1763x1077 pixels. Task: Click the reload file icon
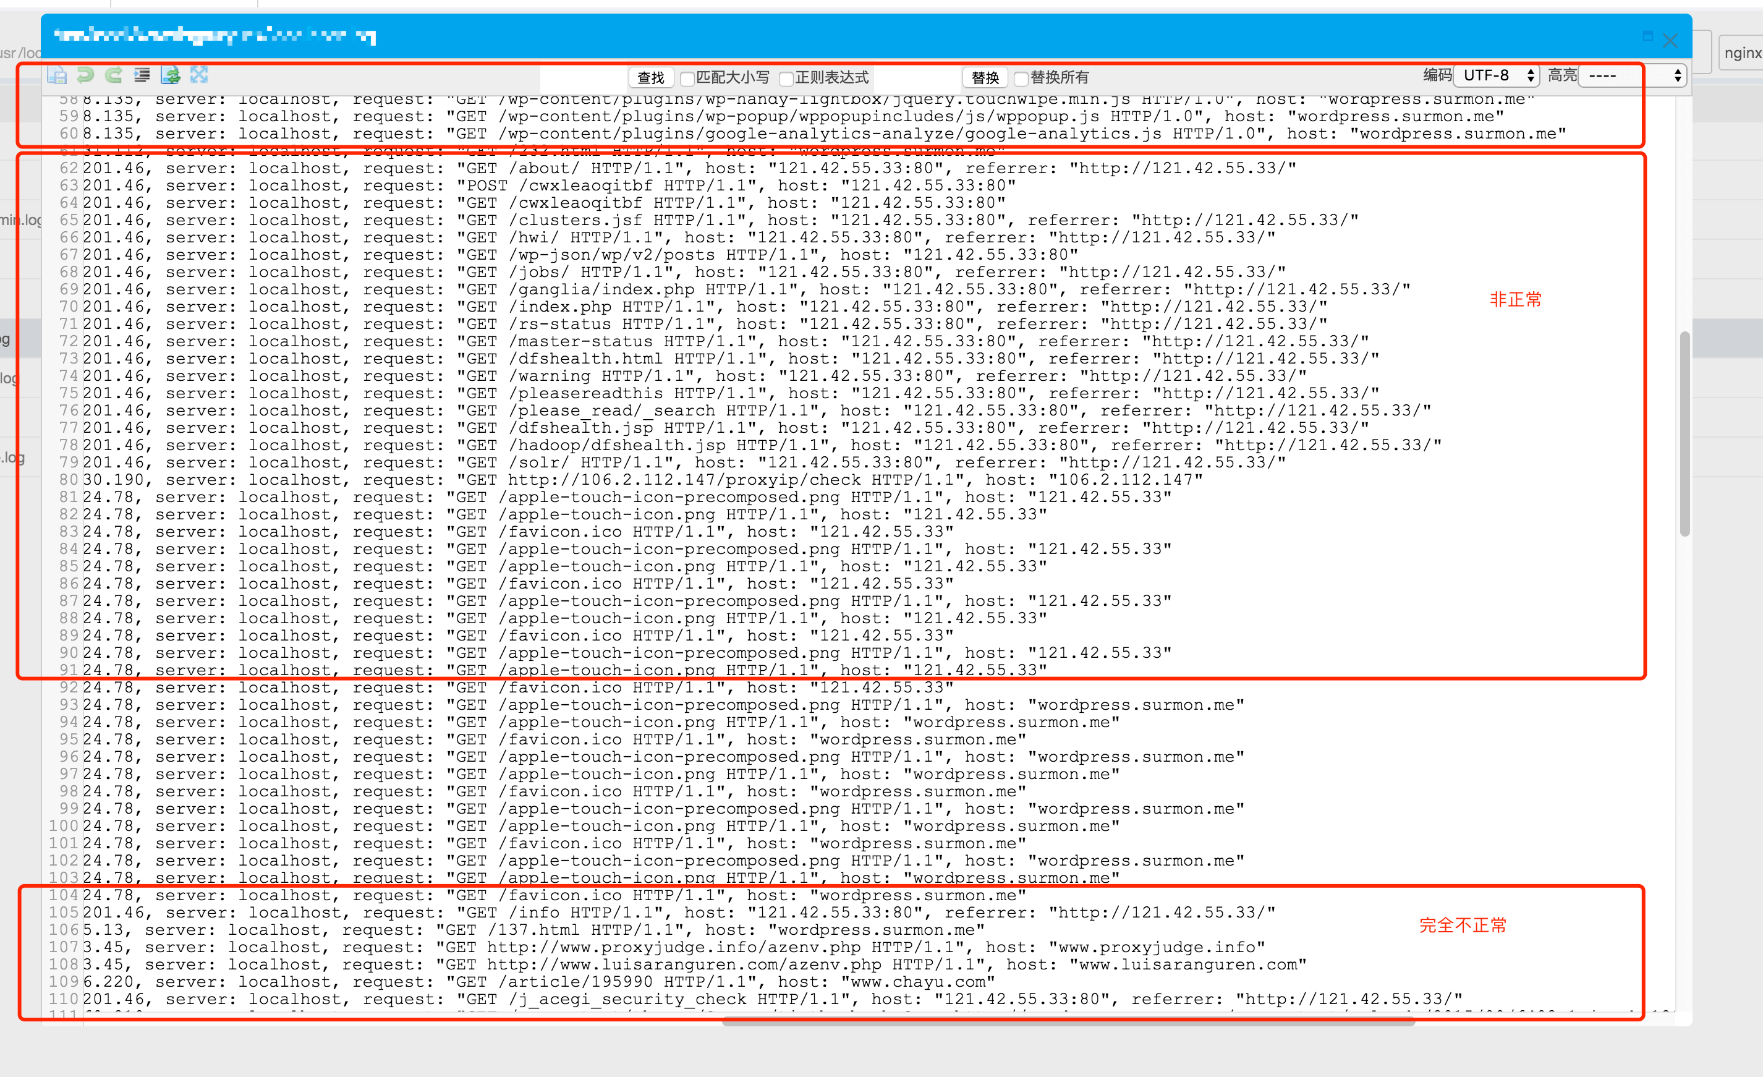(170, 75)
